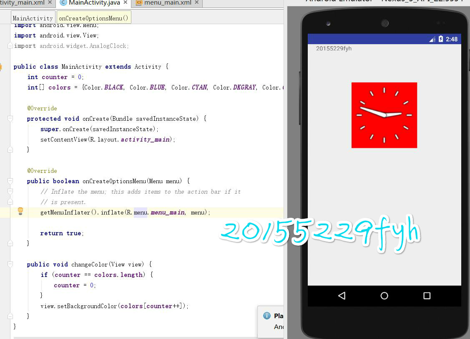Collapse the changeColor method fold marker
The image size is (470, 339).
pos(10,264)
